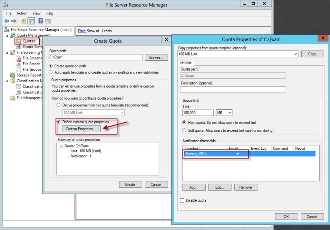This screenshot has width=330, height=230.
Task: Click 'Notification: 1' in summary tree
Action: click(x=81, y=156)
